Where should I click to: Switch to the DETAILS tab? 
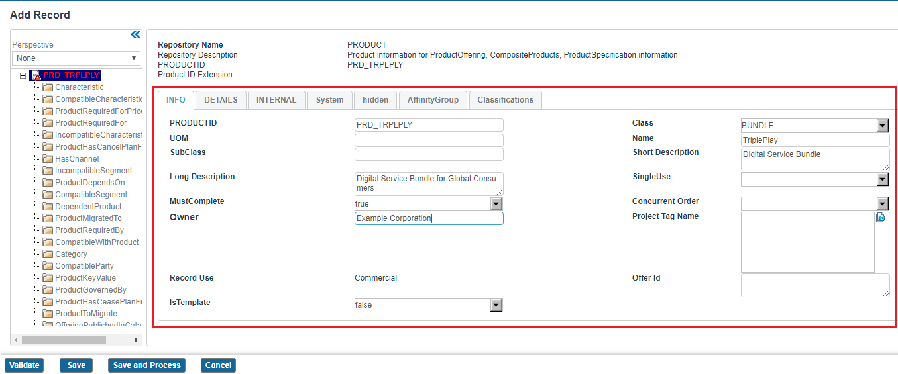tap(221, 100)
